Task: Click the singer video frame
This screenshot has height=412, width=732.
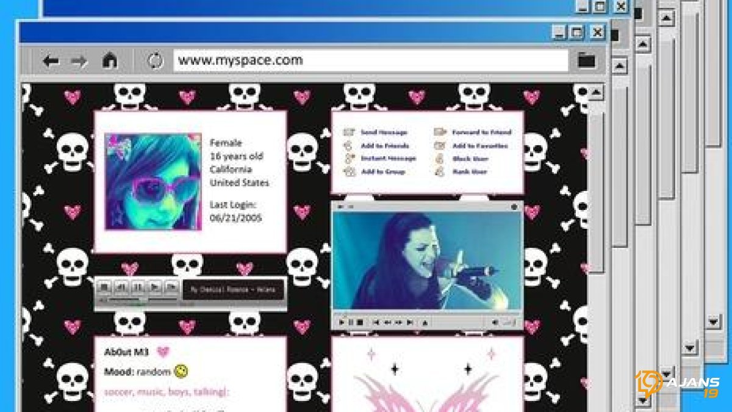Action: click(427, 261)
